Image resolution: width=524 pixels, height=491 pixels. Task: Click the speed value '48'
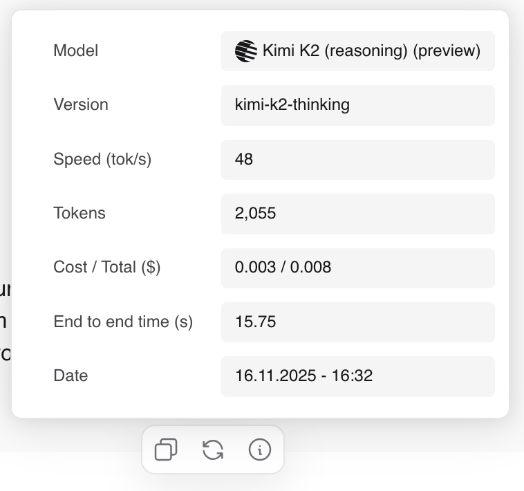pyautogui.click(x=244, y=160)
